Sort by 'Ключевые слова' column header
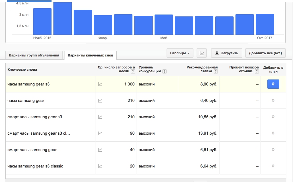 [22, 70]
